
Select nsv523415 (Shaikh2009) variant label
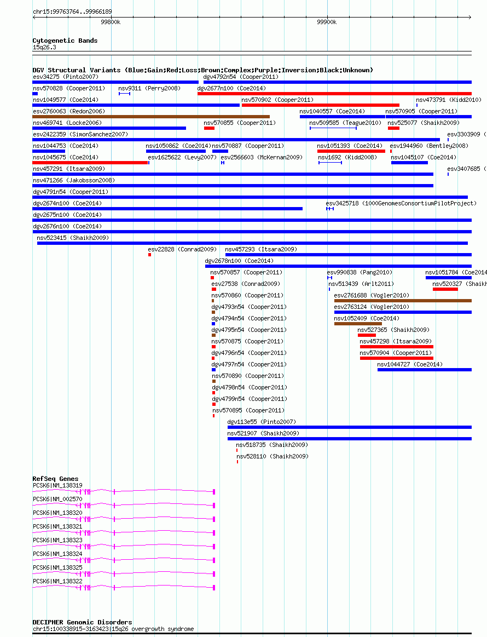(73, 238)
